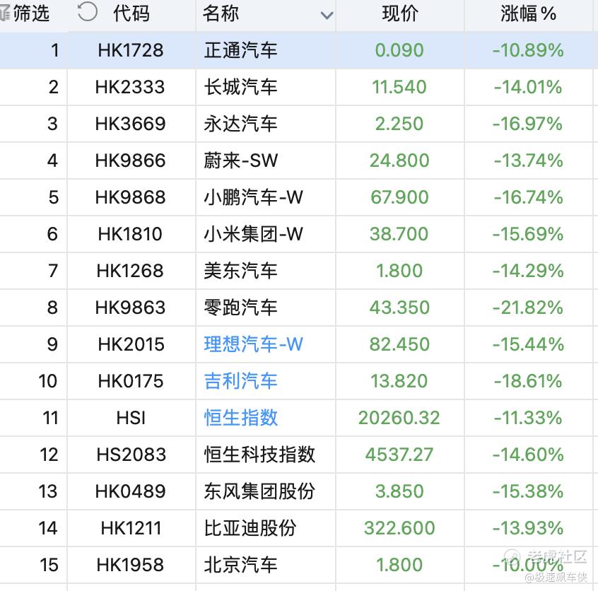Select 恒生科技指数 row name
Screen dimensions: 598x591
(259, 455)
